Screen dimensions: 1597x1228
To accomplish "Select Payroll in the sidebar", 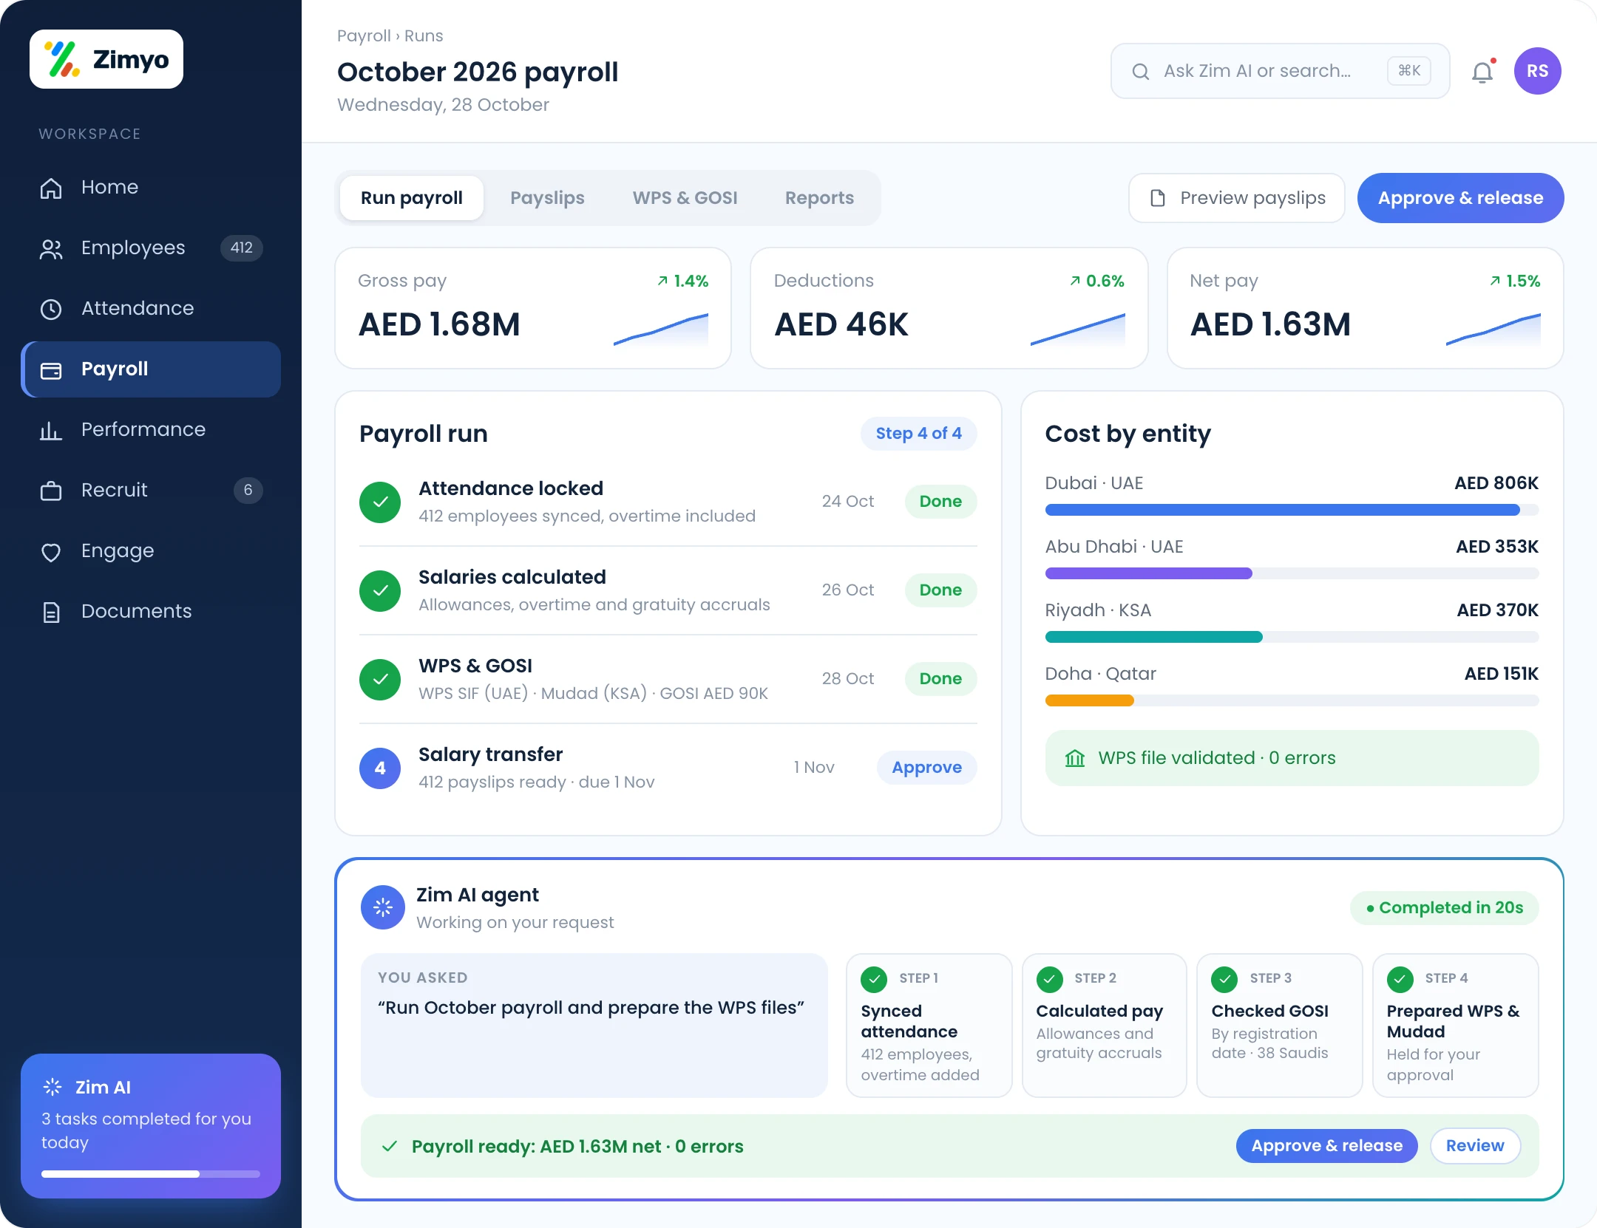I will click(151, 369).
